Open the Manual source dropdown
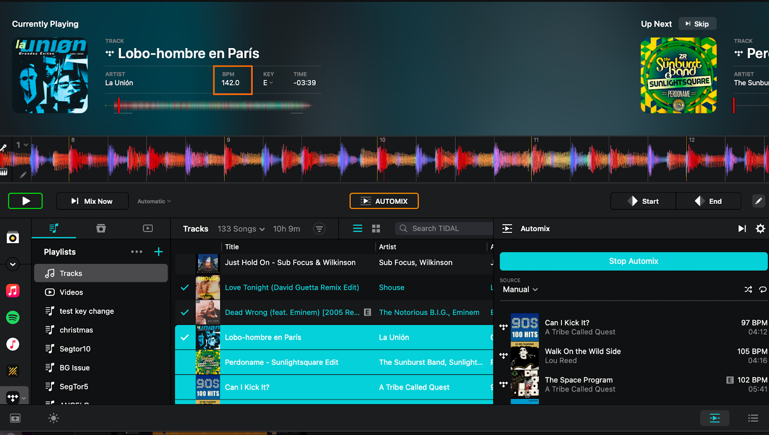Screen dimensions: 769x435 pyautogui.click(x=520, y=289)
